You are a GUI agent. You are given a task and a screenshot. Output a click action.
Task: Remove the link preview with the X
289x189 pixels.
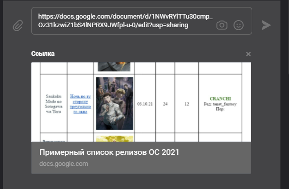coord(248,54)
